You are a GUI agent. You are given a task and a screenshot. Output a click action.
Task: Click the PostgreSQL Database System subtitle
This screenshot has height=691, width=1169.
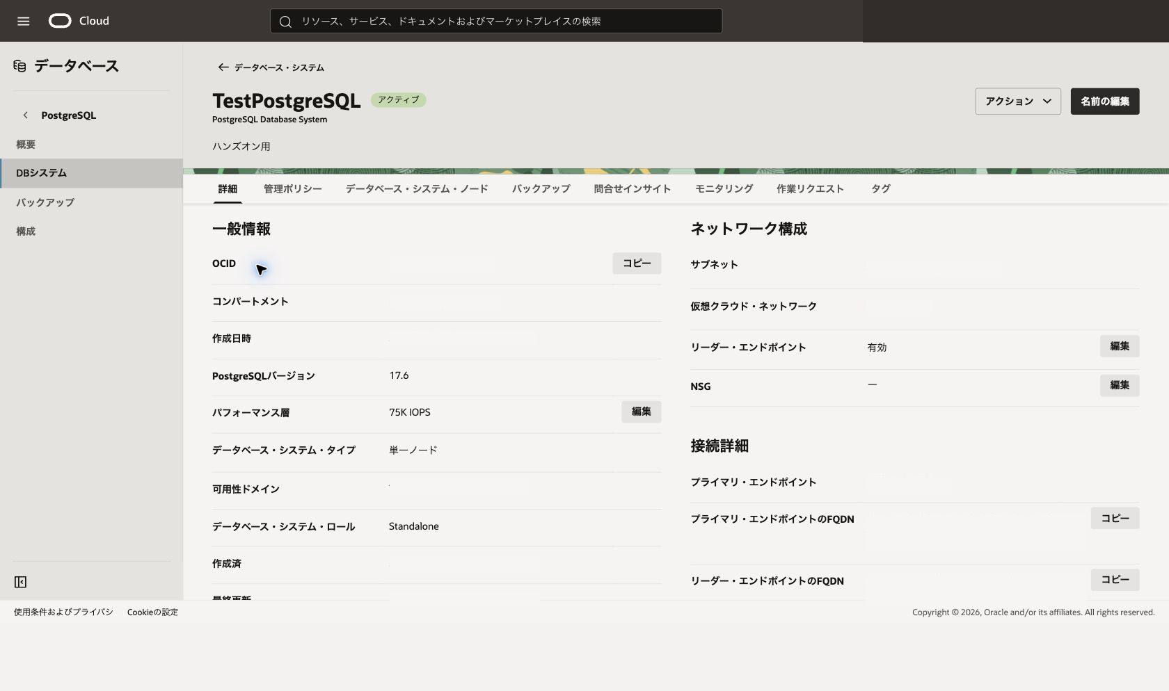270,120
